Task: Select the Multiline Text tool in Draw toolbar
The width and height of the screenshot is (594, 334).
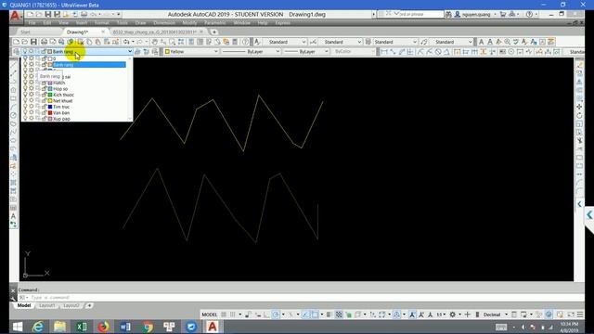Action: pos(14,216)
